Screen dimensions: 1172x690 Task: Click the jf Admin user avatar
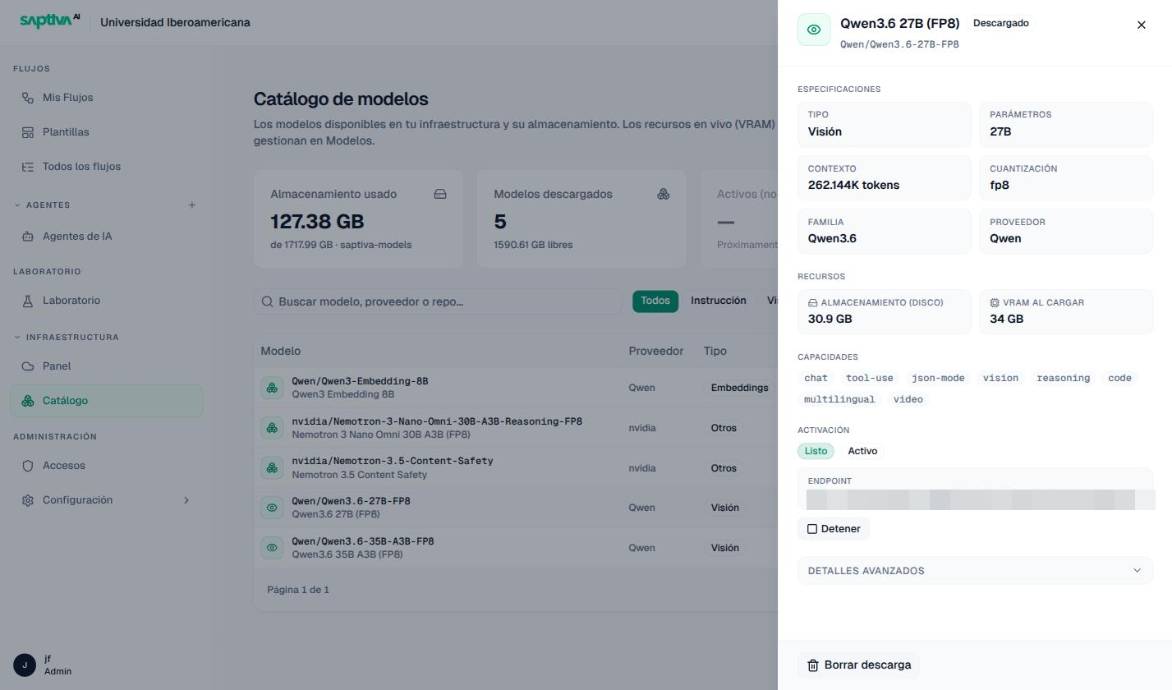pyautogui.click(x=25, y=665)
